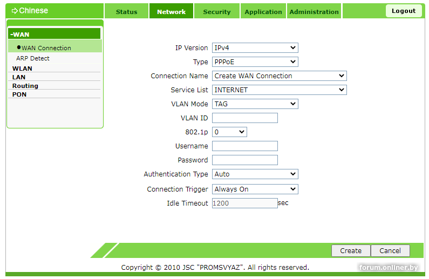Open the PON sidebar section
429x279 pixels.
pos(19,94)
